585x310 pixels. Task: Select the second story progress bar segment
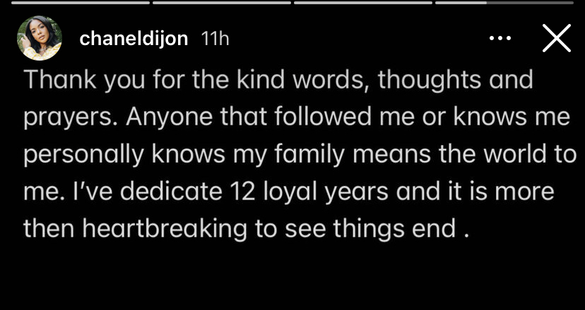222,3
